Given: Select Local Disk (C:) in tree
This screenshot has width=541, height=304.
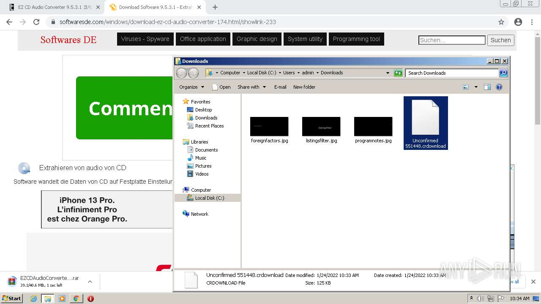Looking at the screenshot, I should pos(210,198).
